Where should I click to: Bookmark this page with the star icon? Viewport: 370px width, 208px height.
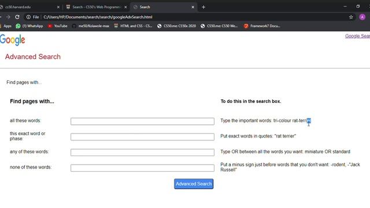coord(351,17)
